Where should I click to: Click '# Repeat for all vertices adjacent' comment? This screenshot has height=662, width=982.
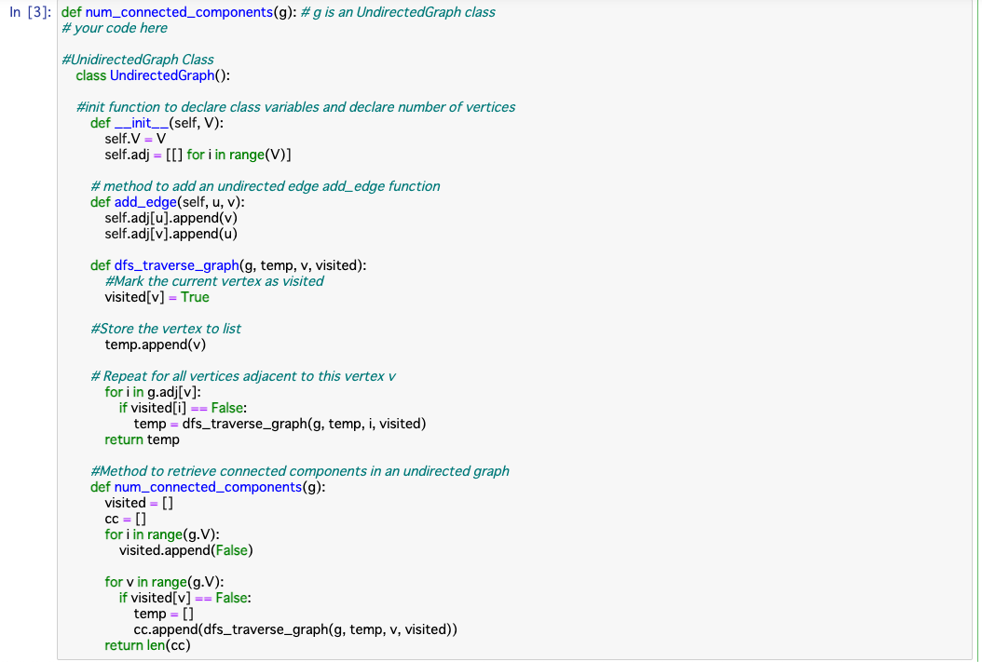(243, 377)
